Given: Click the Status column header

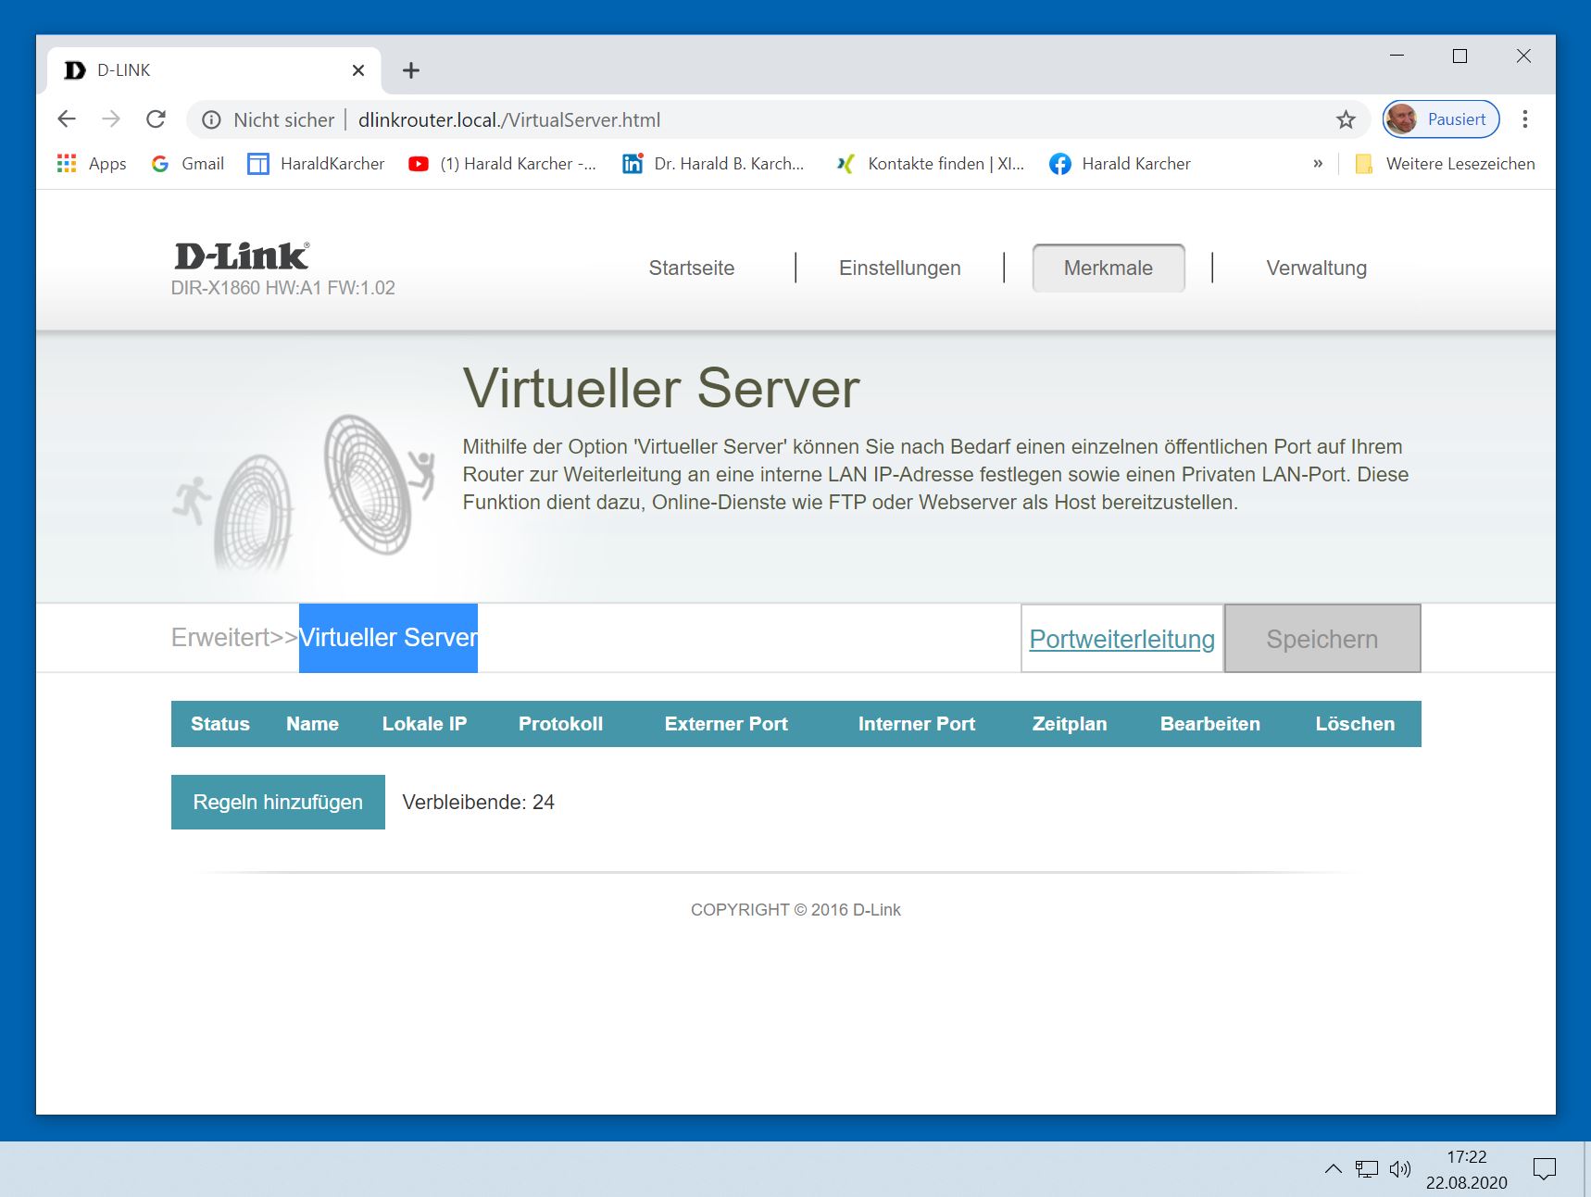Looking at the screenshot, I should pyautogui.click(x=220, y=724).
